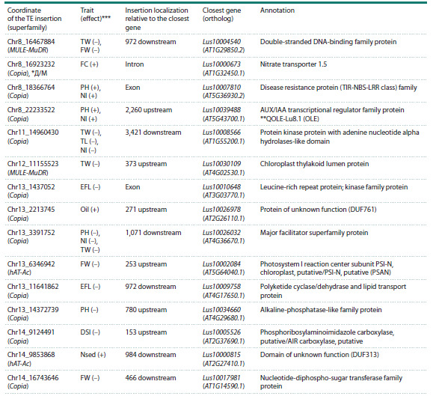This screenshot has height=396, width=433.
Task: Click gene name Lus10039488
Action: click(221, 110)
